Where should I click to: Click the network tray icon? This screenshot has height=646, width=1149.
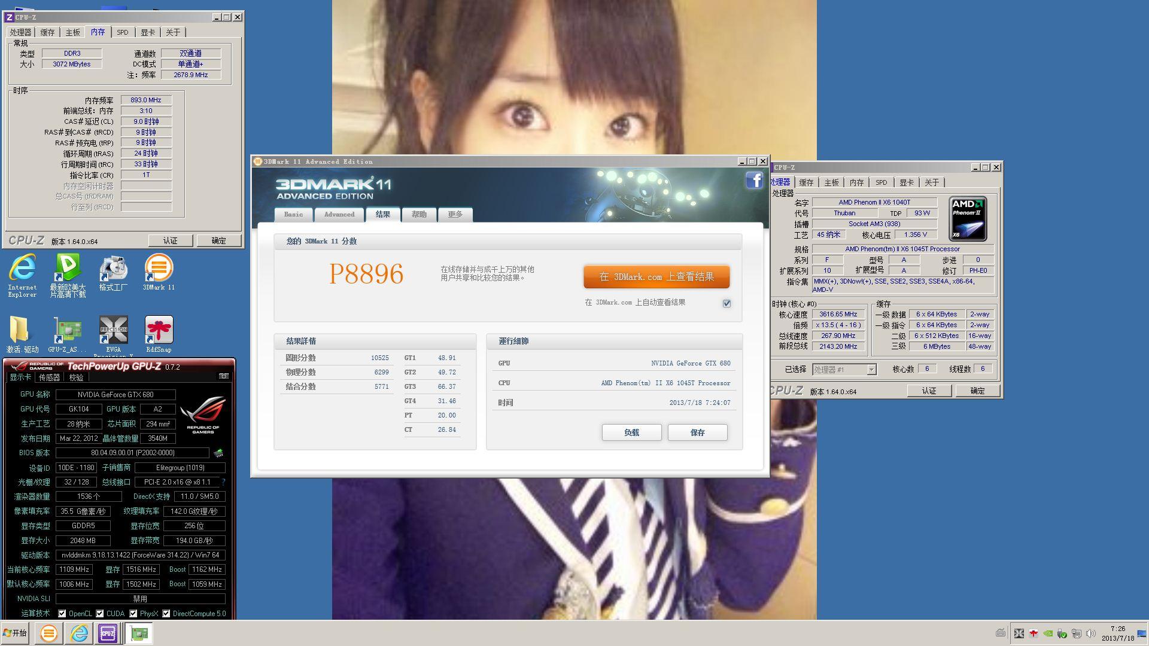pyautogui.click(x=1077, y=633)
